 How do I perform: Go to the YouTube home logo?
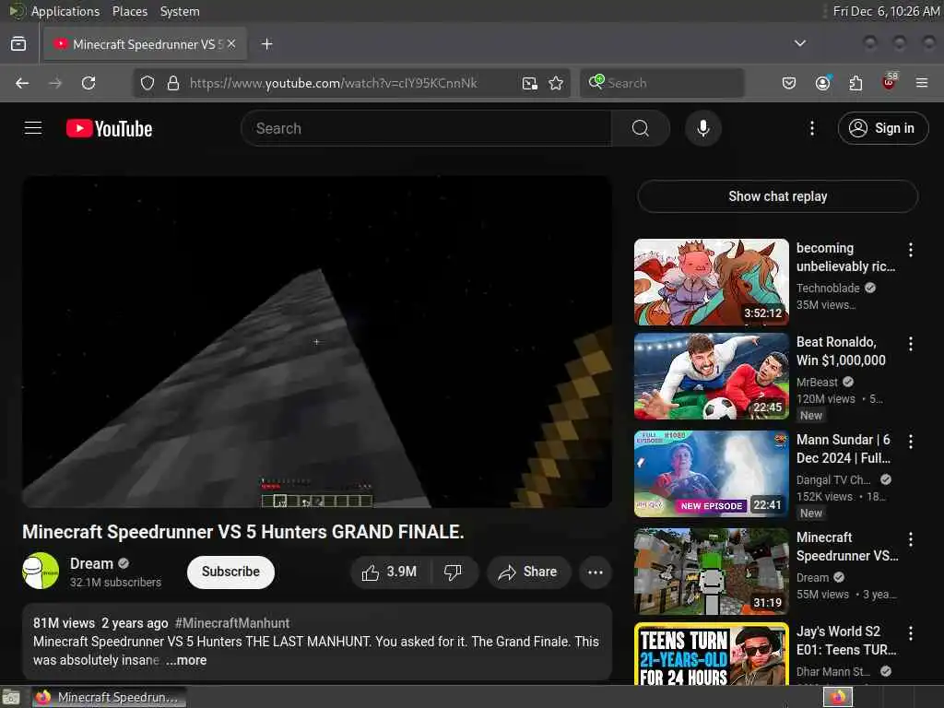pos(109,128)
